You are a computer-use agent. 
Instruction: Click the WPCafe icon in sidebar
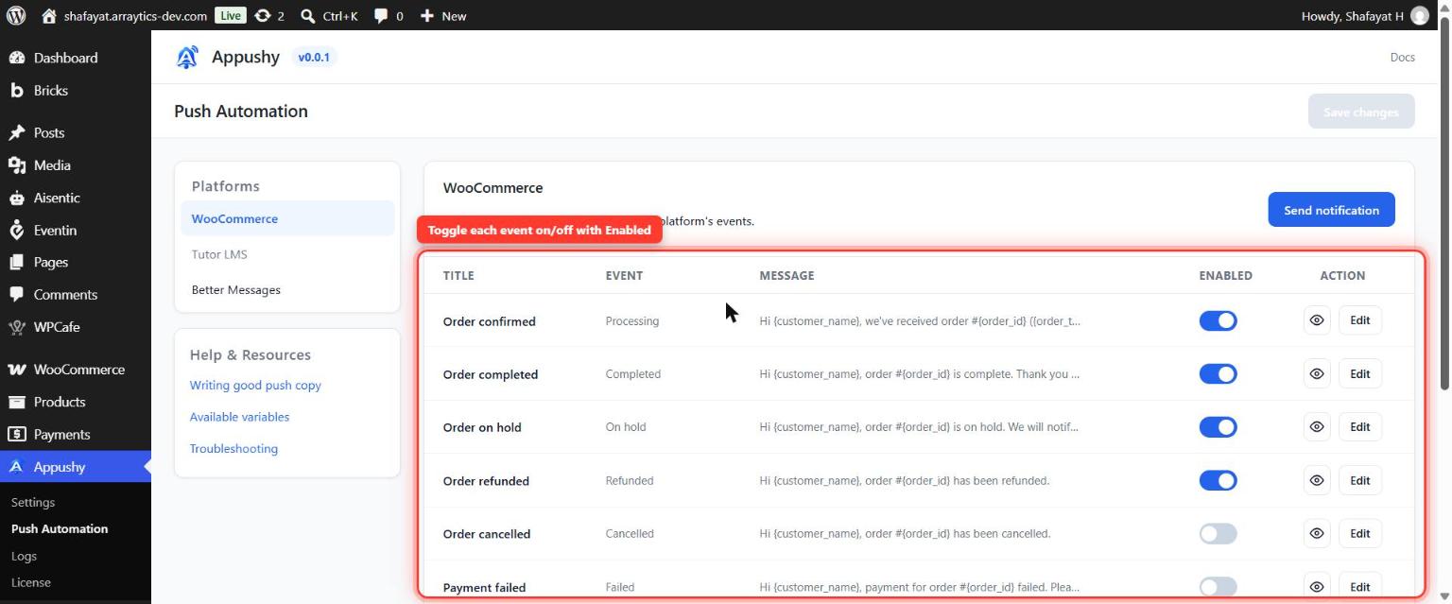pos(16,327)
